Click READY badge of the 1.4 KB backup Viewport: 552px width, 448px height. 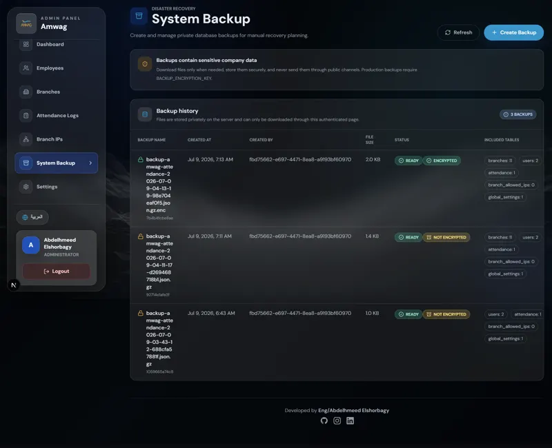click(408, 237)
